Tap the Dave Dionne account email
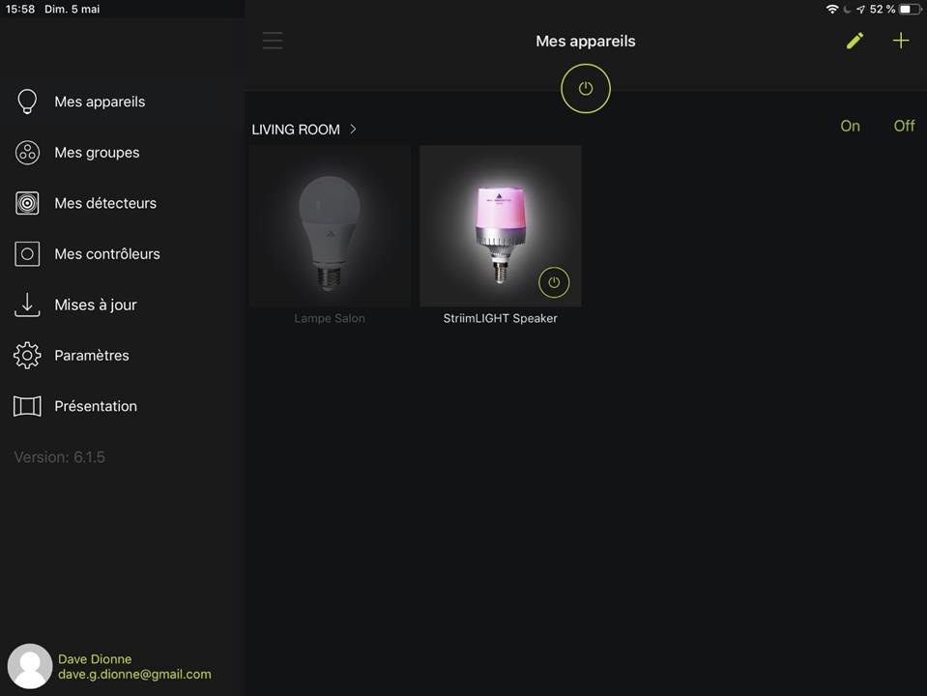This screenshot has width=927, height=696. coord(134,675)
